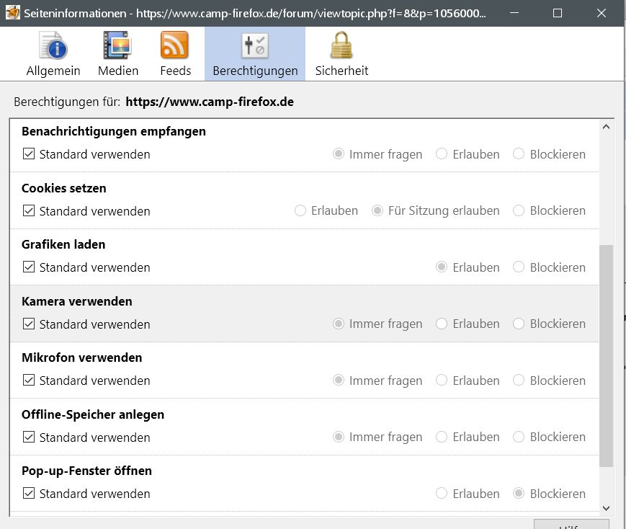Viewport: 626px width, 529px height.
Task: Uncheck Standard verwenden for Pop-up-Fenster öffnen
Action: 29,494
